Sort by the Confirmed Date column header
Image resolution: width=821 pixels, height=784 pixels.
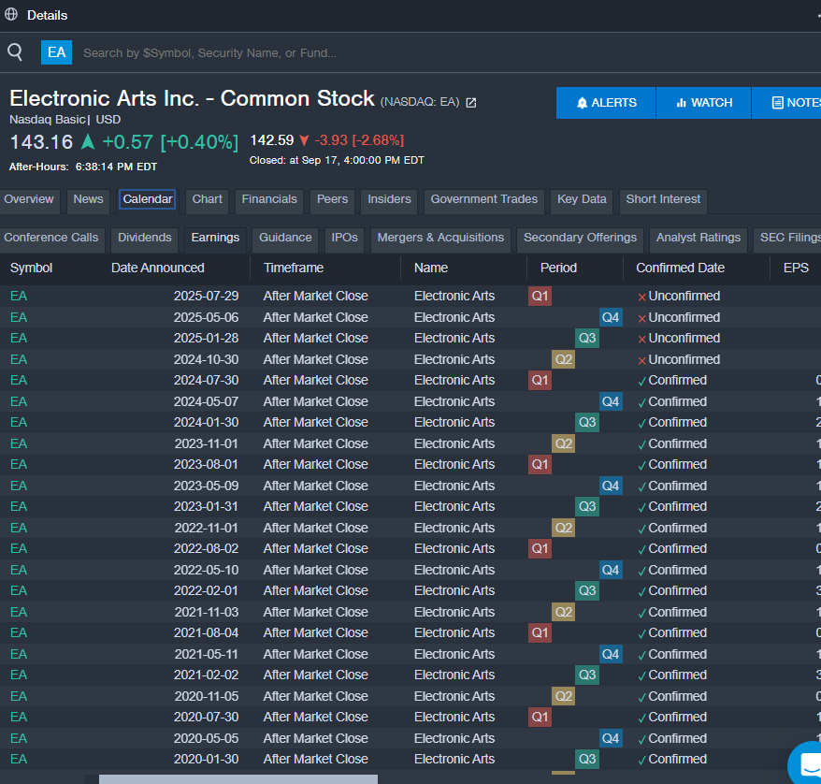(680, 269)
